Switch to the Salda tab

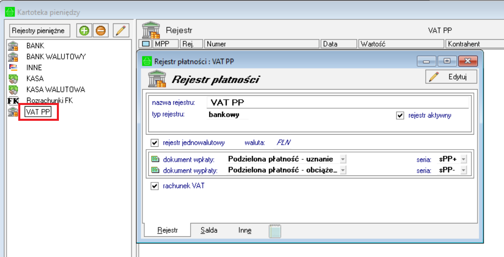click(x=209, y=230)
